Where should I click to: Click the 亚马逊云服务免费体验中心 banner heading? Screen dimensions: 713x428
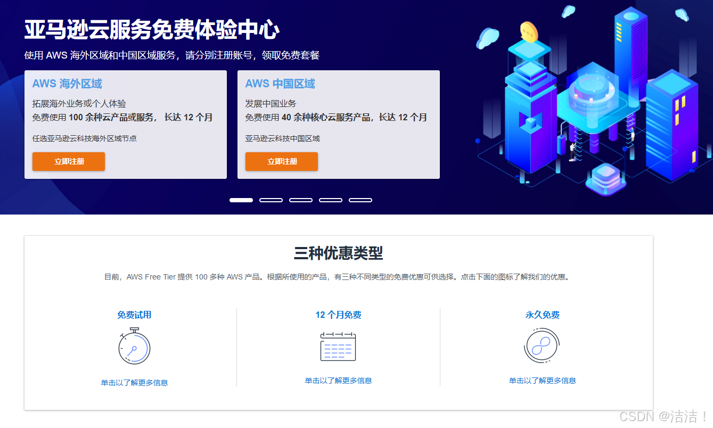[x=152, y=30]
